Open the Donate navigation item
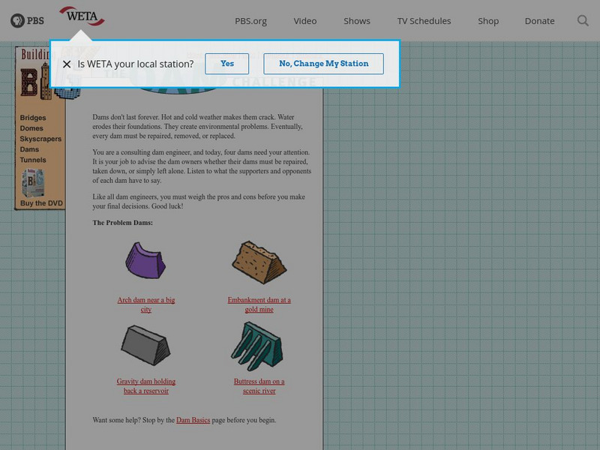This screenshot has width=600, height=450. click(539, 21)
